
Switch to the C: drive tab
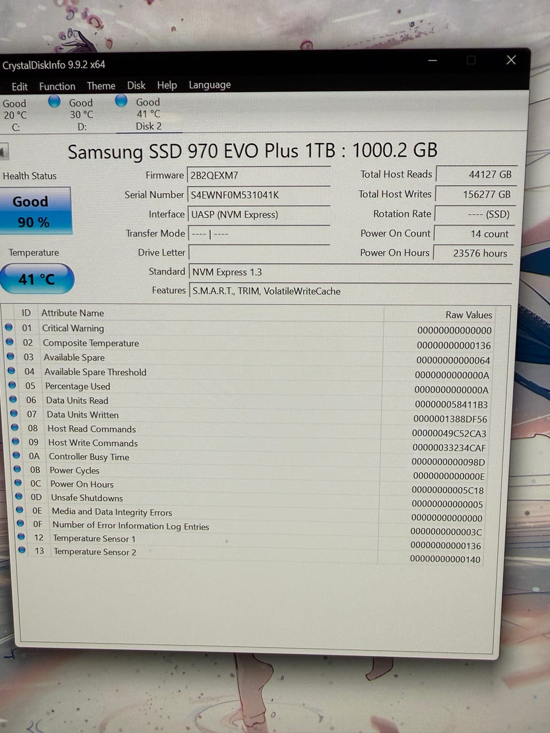click(x=15, y=115)
